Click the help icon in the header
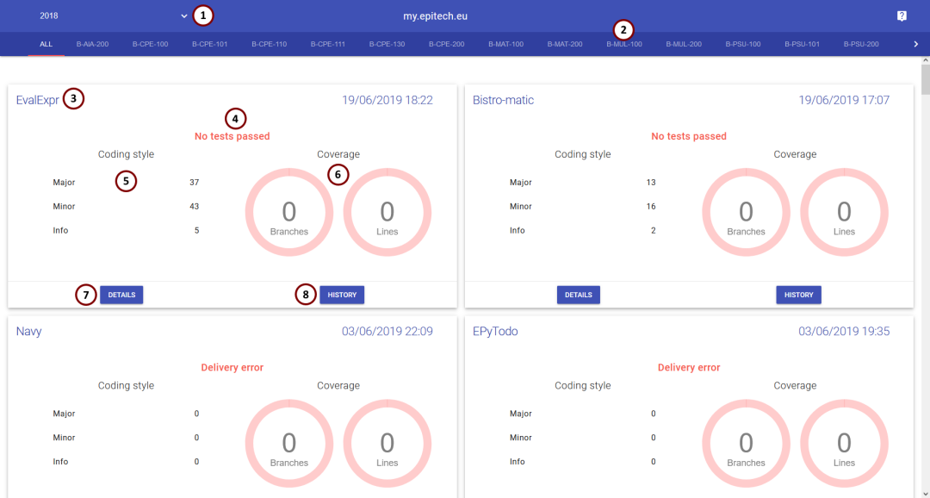Screen dimensions: 930x498 tap(902, 16)
